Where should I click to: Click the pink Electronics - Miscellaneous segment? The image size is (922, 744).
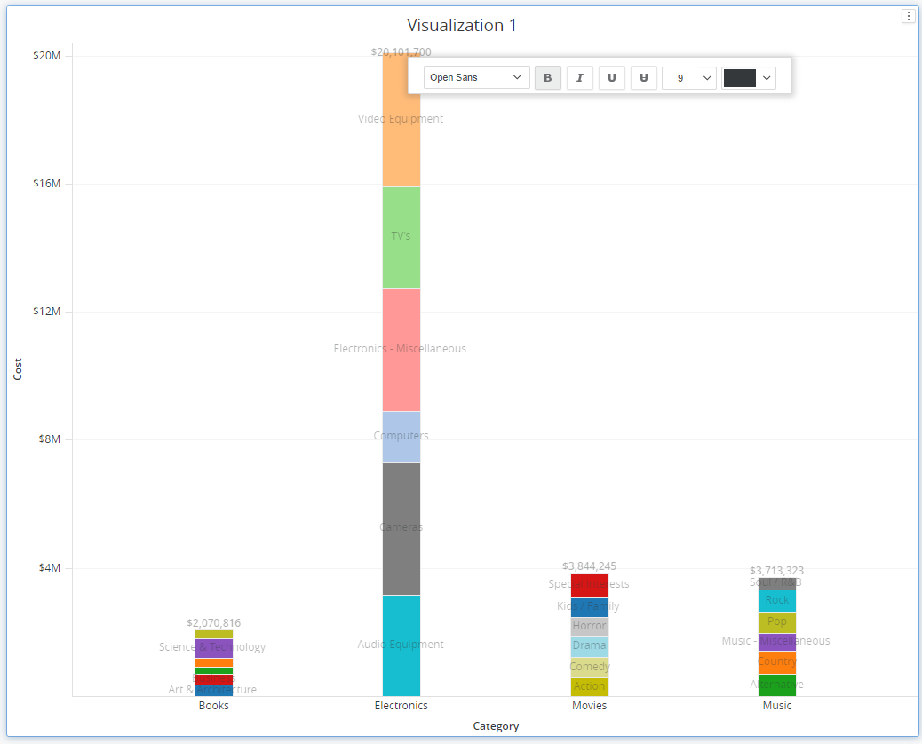click(401, 373)
